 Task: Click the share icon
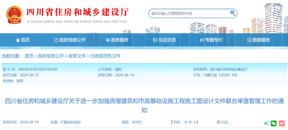[266, 123]
